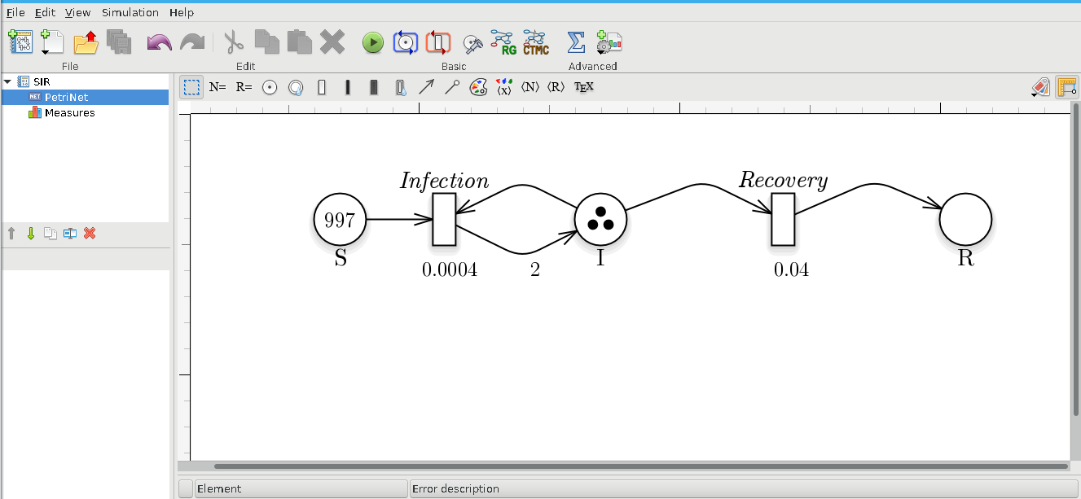Click the Sigma symbol in the Advanced group
1081x499 pixels.
click(x=576, y=42)
